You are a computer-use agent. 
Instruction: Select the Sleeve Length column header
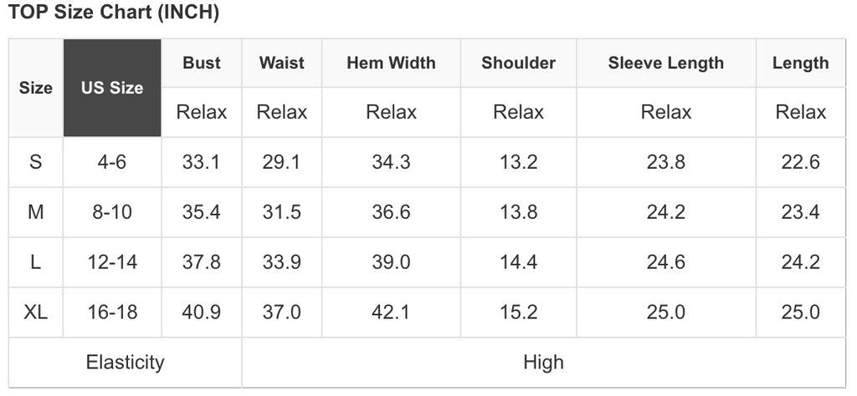tap(665, 63)
